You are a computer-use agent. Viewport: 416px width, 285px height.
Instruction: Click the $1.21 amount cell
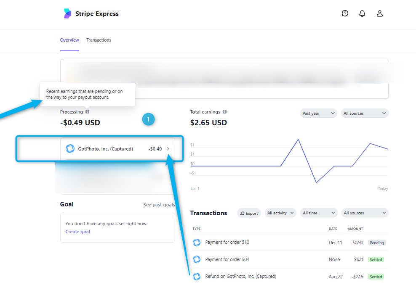coord(358,259)
